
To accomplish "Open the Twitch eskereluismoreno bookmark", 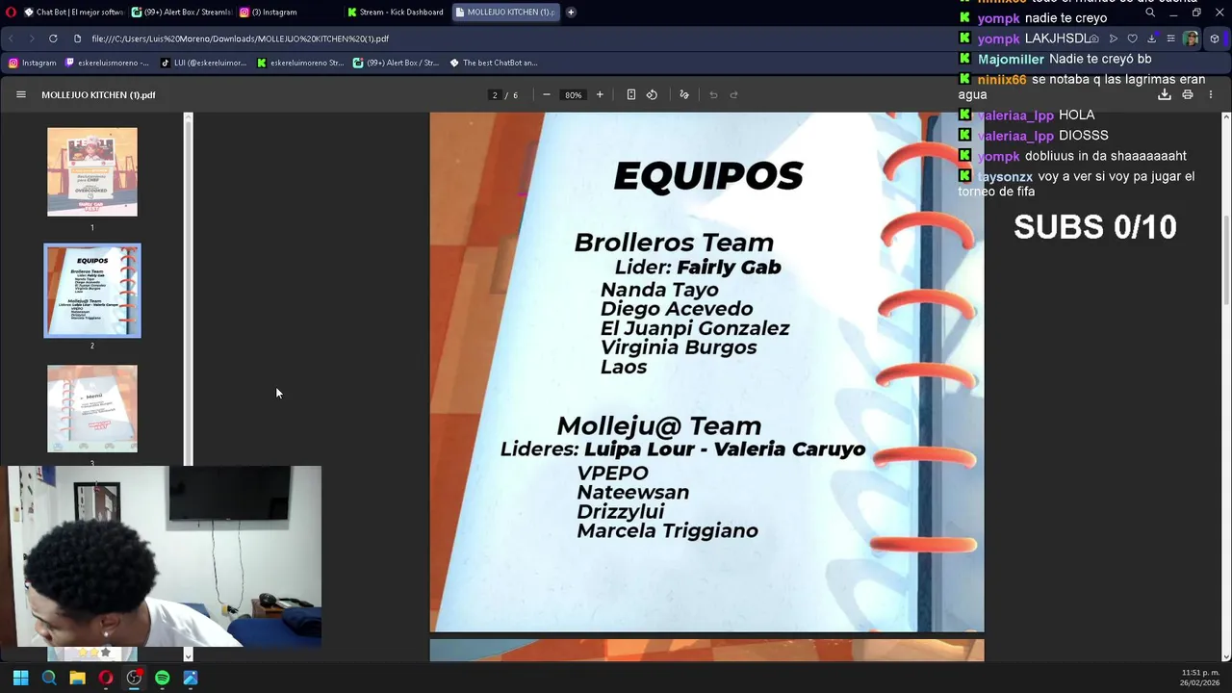I will pyautogui.click(x=107, y=63).
